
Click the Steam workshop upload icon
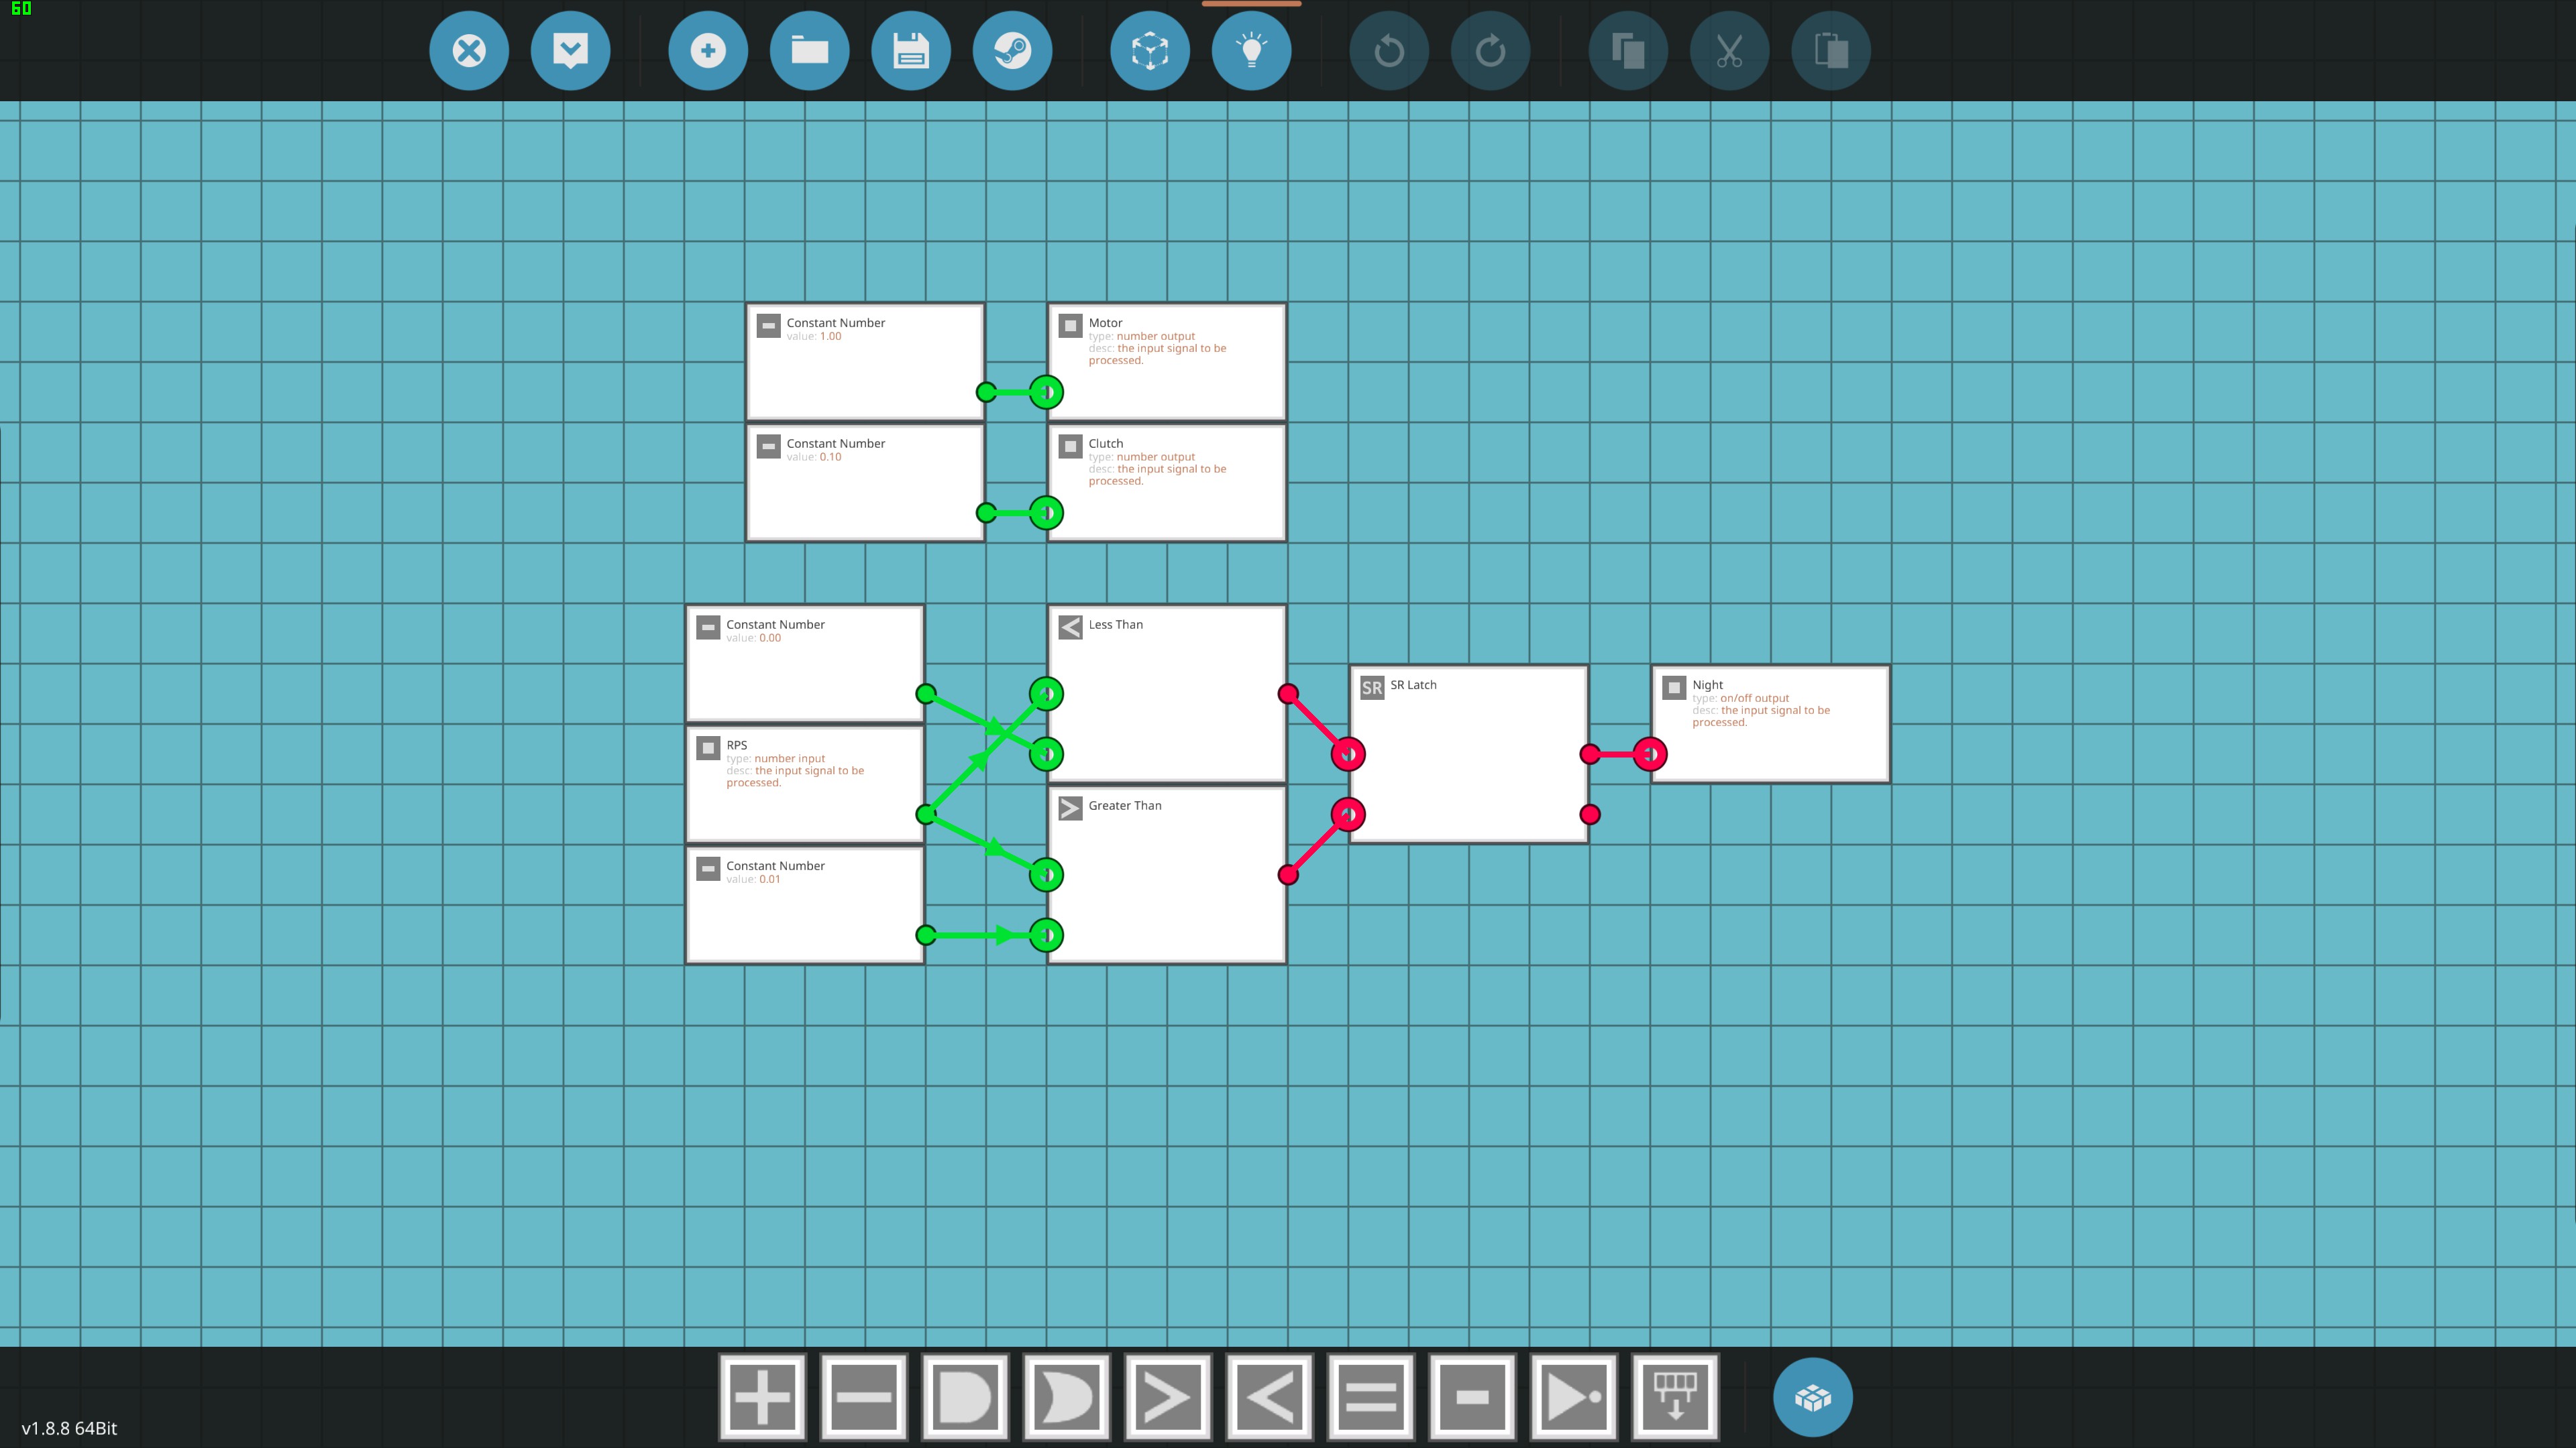(1012, 51)
